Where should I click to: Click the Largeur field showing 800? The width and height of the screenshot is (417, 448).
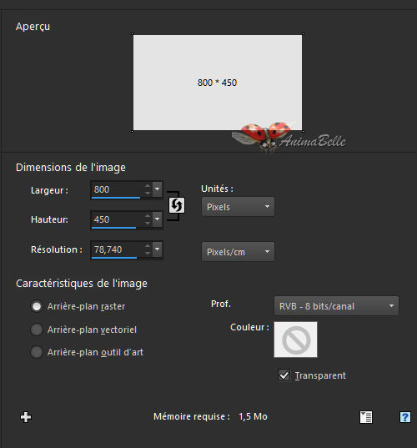[x=116, y=189]
